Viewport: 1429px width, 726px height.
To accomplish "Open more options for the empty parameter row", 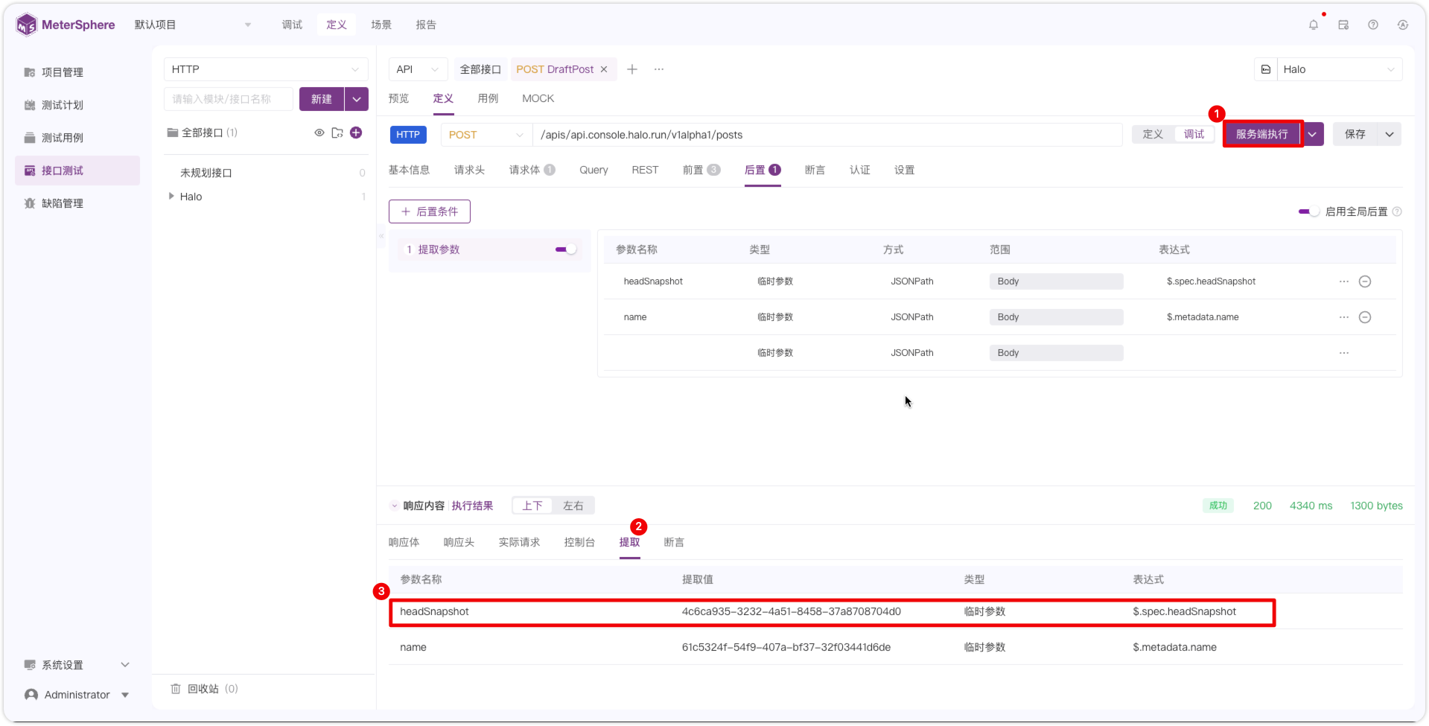I will click(1344, 353).
